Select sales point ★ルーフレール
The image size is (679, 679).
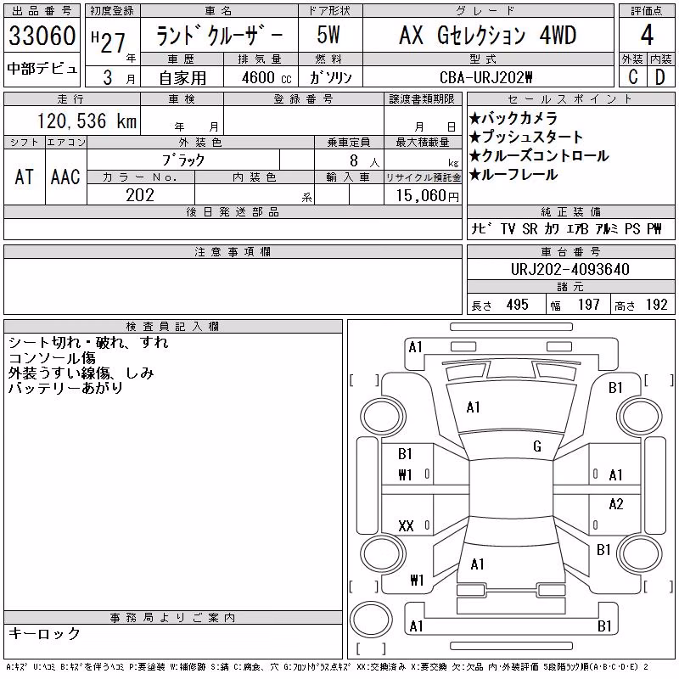[x=513, y=175]
